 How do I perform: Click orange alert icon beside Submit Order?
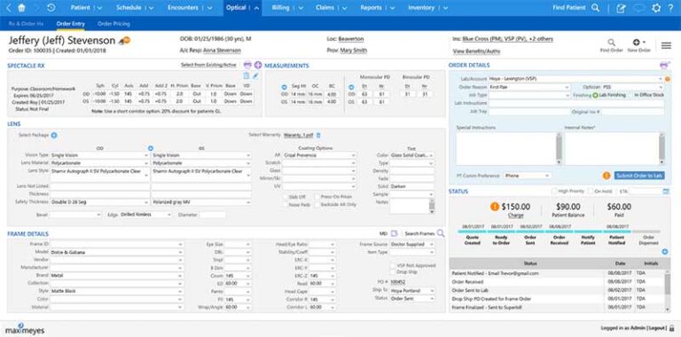pyautogui.click(x=607, y=176)
